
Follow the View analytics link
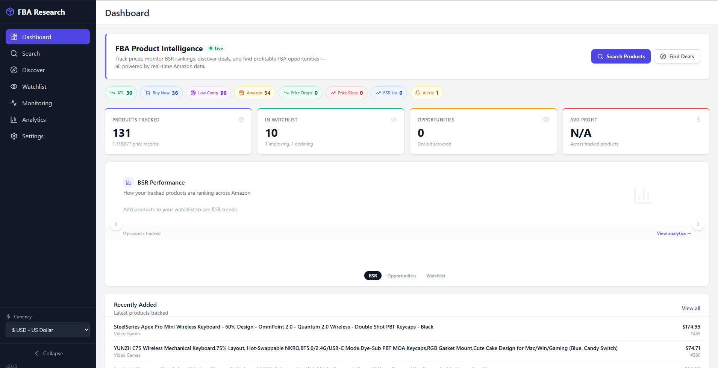[674, 233]
